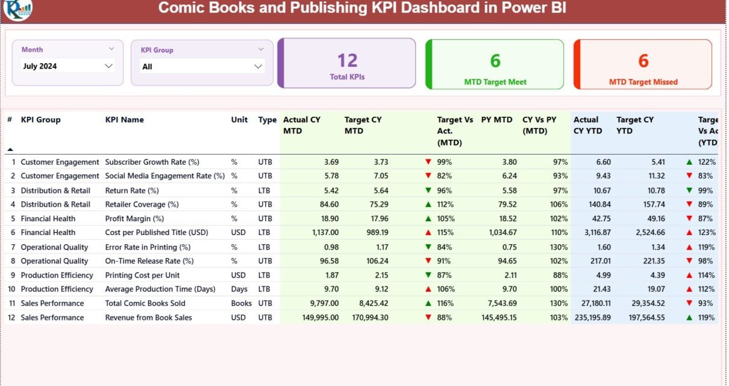729x386 pixels.
Task: Click the green down arrow in the Error Rate in Printing MTD column
Action: pyautogui.click(x=428, y=247)
